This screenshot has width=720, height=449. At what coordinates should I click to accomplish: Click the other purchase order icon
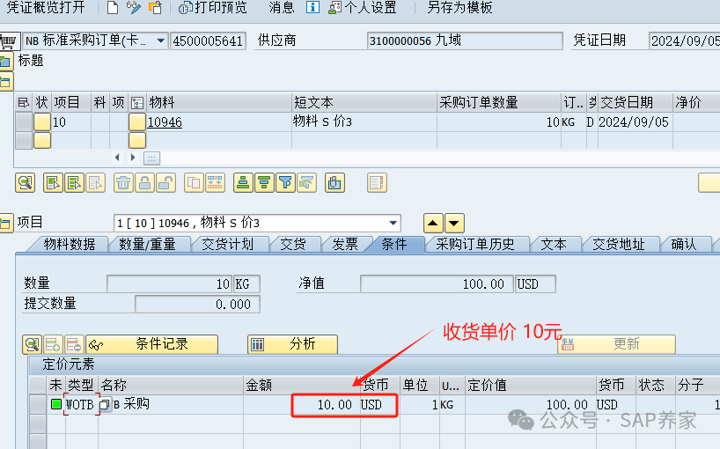pyautogui.click(x=155, y=7)
